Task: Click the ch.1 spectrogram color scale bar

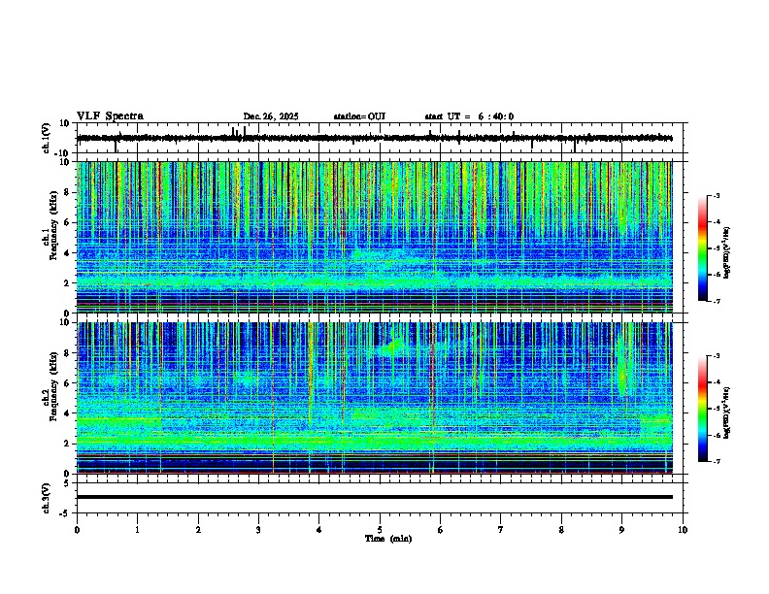Action: [702, 248]
